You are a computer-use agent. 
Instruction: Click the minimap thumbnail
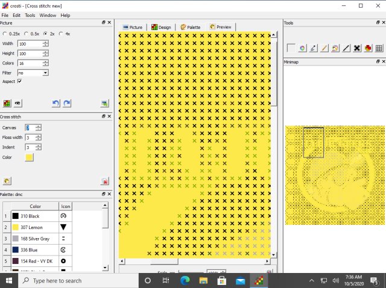[x=335, y=175]
